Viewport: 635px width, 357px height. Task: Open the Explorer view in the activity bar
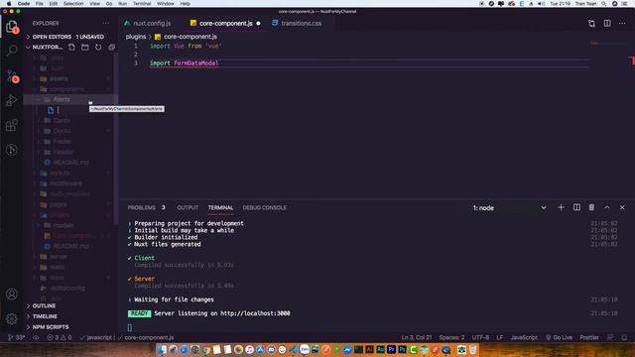[12, 27]
